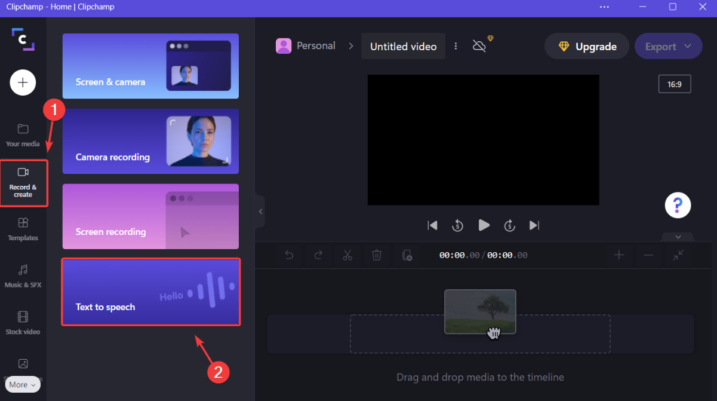Click the redo arrow
The image size is (717, 401).
[319, 255]
